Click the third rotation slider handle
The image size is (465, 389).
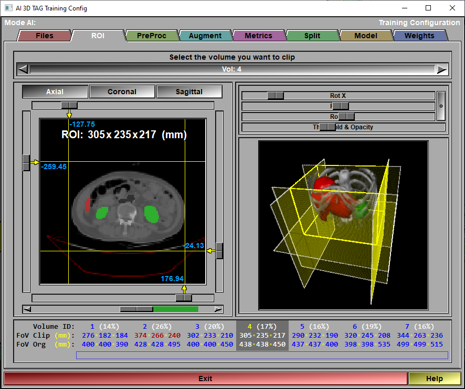(x=346, y=116)
